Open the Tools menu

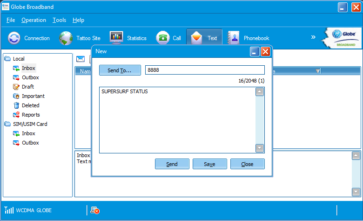coord(59,20)
